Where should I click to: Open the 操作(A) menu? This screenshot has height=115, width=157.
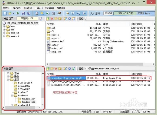(17, 8)
